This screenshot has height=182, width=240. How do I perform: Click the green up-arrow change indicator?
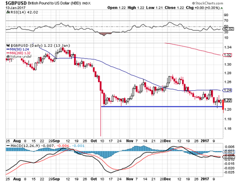(221, 8)
